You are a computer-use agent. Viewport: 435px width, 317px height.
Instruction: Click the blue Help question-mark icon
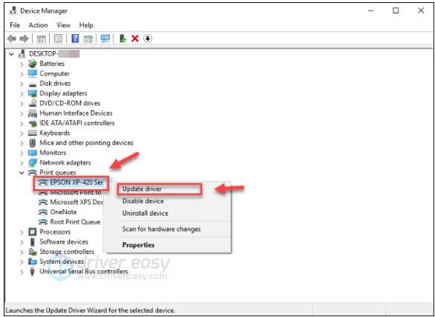tap(75, 39)
